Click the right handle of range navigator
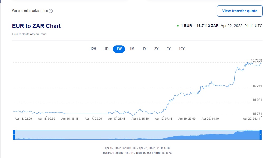 [x=260, y=135]
